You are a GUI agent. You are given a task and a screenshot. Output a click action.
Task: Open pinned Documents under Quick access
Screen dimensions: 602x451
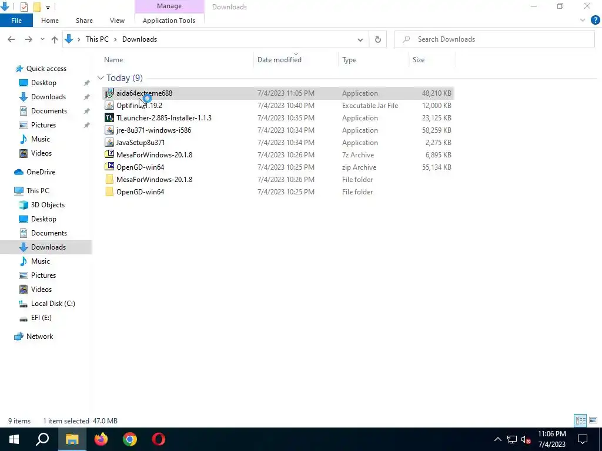49,111
